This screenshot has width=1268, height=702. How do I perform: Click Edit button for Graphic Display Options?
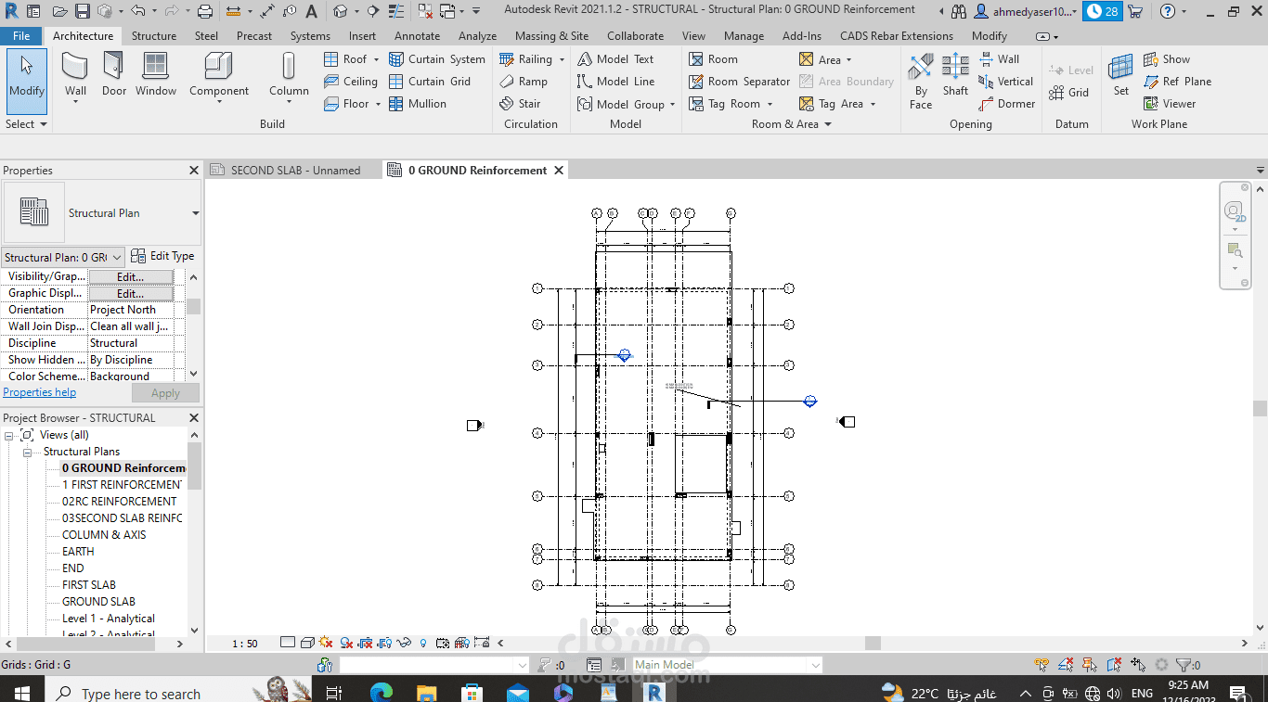pos(131,293)
